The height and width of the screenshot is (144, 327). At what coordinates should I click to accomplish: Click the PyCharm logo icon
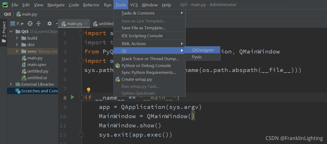click(x=5, y=5)
